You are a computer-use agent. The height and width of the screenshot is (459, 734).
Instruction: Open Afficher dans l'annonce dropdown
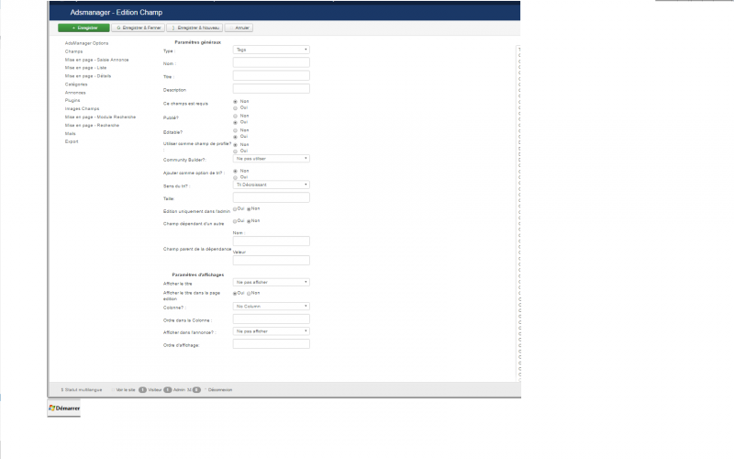pos(271,331)
